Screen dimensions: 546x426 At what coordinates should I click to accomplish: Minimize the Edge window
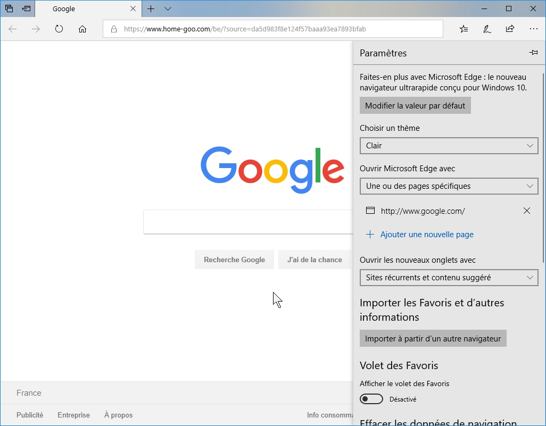pos(484,9)
